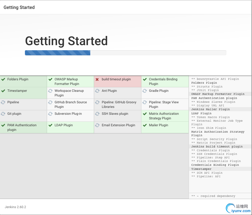Click 'Credentials Binding Plugin' in the install log
The image size is (252, 215).
point(215,165)
